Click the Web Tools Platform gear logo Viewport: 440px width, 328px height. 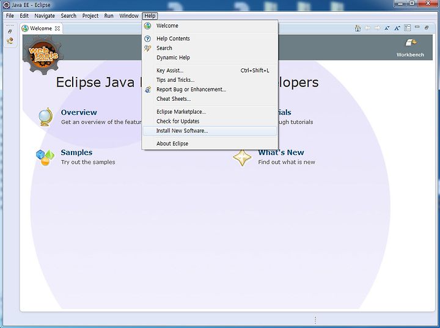pyautogui.click(x=43, y=55)
